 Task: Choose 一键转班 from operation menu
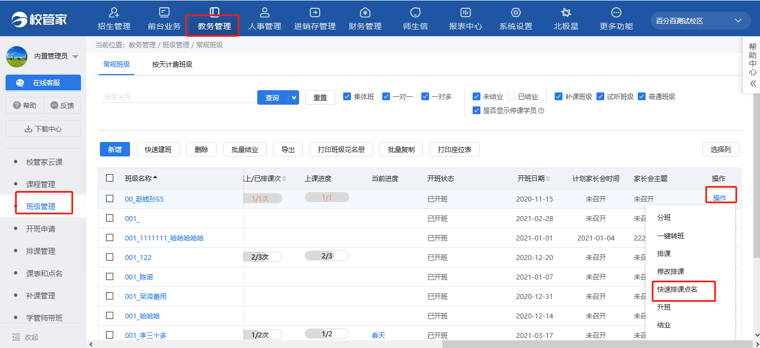671,236
